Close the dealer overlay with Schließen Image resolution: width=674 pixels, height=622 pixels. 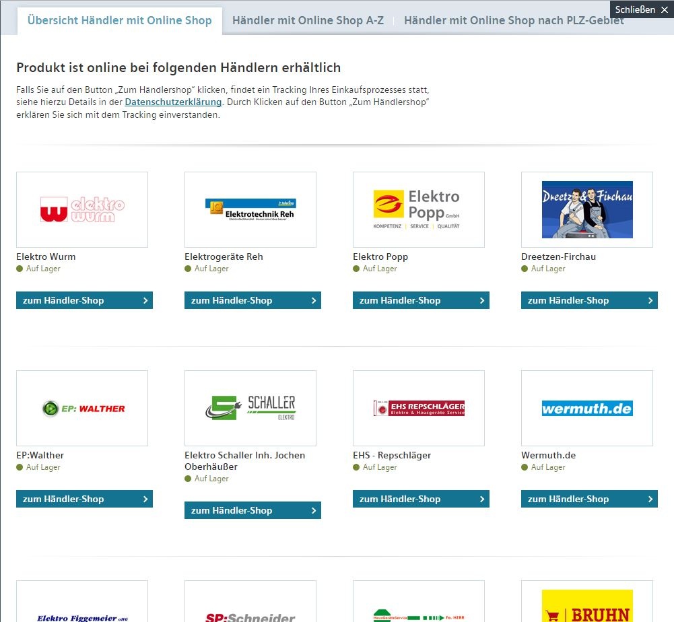tap(641, 9)
